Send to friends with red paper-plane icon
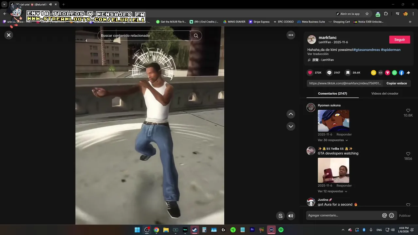Screen dimensions: 418x235 point(387,73)
